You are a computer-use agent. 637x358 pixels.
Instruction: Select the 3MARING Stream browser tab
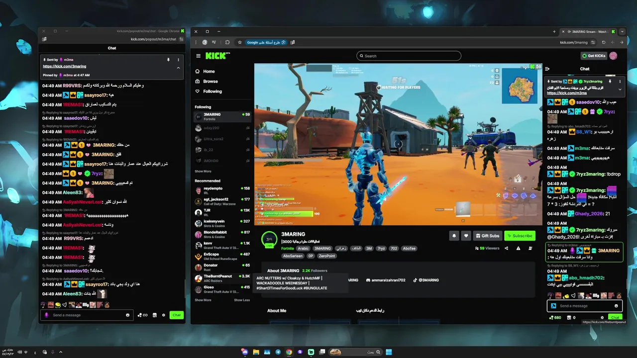589,31
